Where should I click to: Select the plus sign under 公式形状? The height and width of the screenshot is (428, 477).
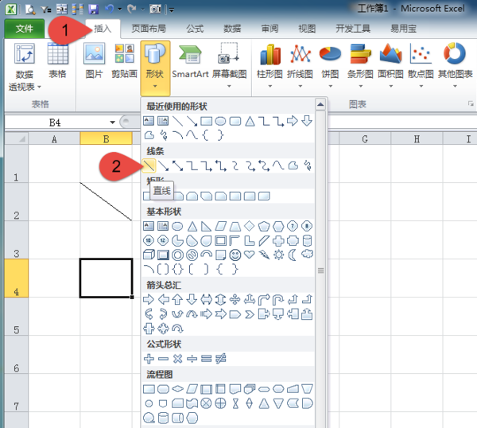tap(149, 359)
